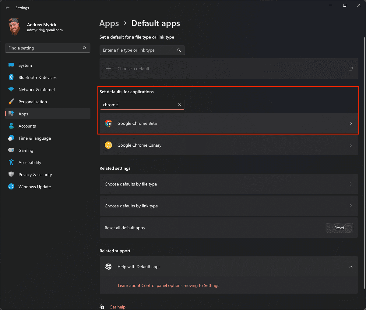Select the Network & internet wifi icon

click(x=11, y=90)
